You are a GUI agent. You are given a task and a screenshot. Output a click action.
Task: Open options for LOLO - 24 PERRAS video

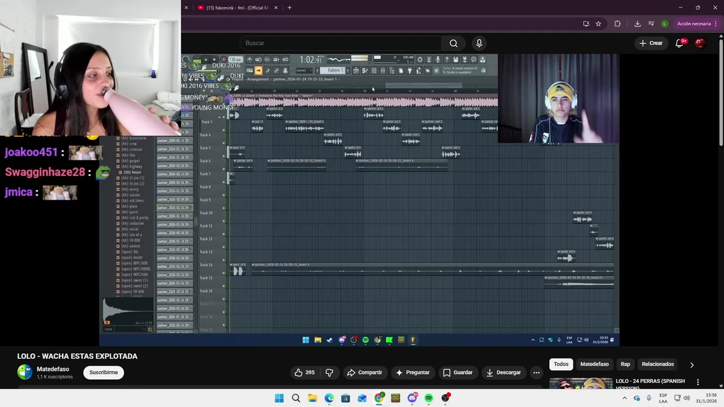tap(698, 382)
